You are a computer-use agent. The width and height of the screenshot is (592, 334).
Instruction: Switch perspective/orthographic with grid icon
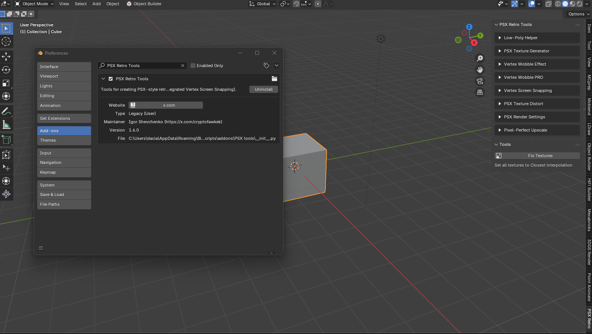[x=480, y=92]
